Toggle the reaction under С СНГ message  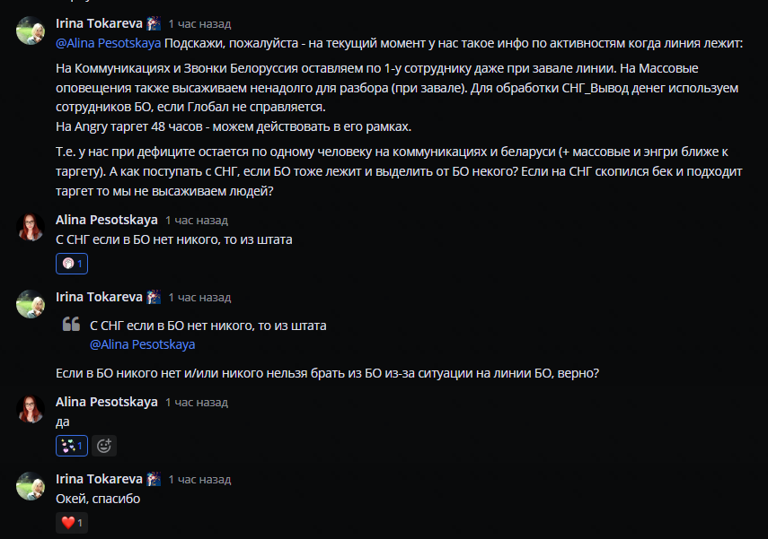[x=72, y=264]
